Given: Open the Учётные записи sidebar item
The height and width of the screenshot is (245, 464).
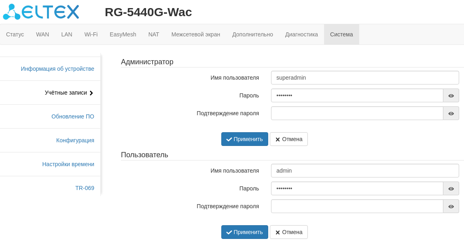Looking at the screenshot, I should pos(66,93).
